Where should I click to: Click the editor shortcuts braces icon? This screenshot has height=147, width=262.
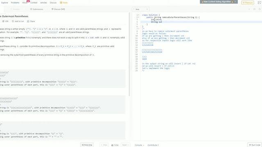coord(254,9)
